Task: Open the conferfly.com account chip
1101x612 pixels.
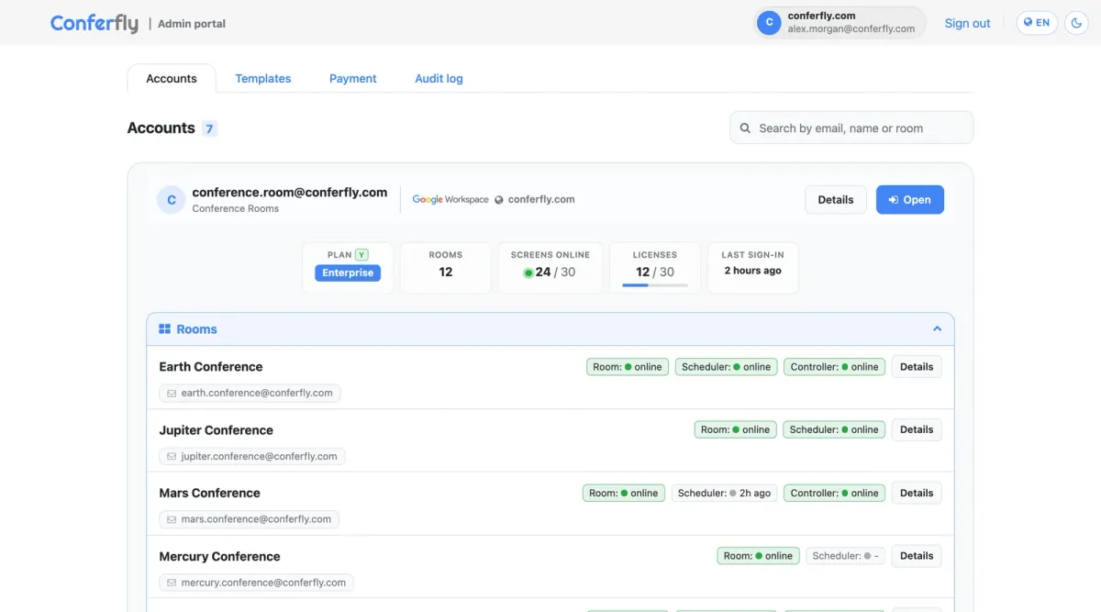Action: tap(840, 23)
